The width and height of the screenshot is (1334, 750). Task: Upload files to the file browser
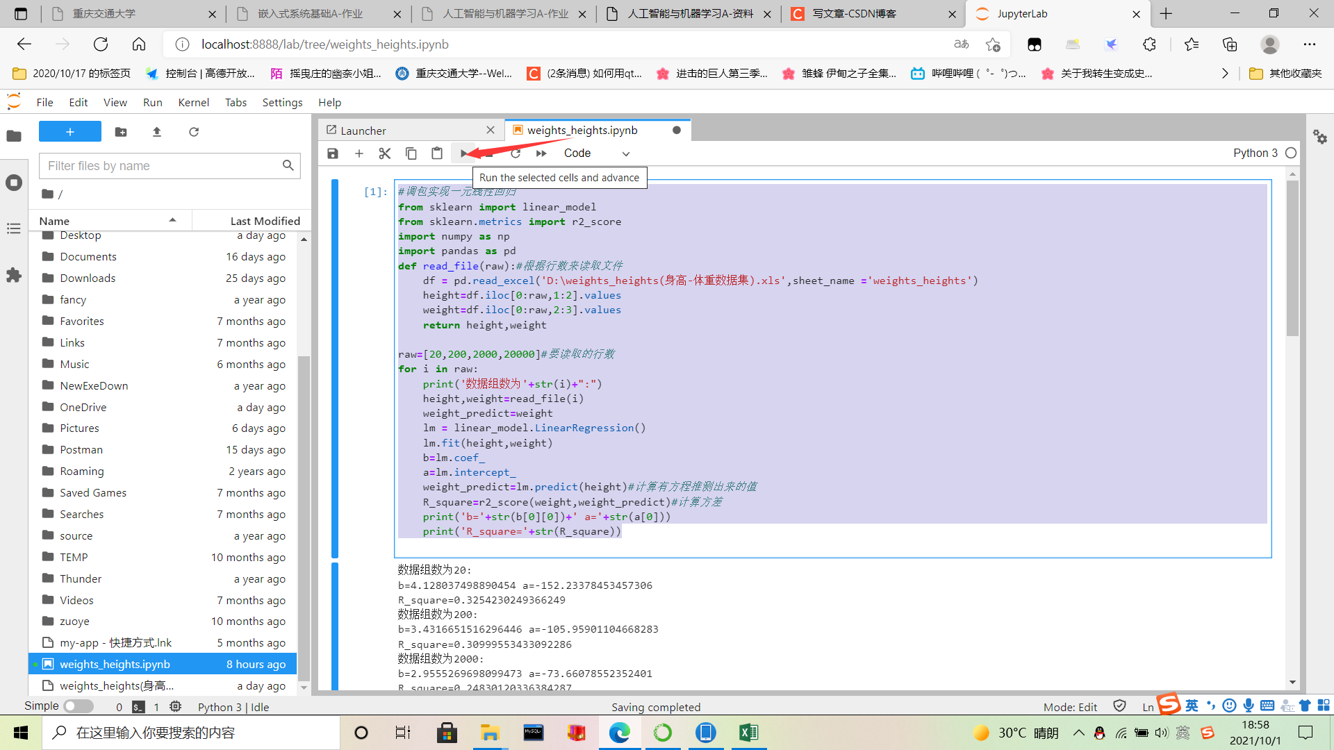[x=157, y=132]
